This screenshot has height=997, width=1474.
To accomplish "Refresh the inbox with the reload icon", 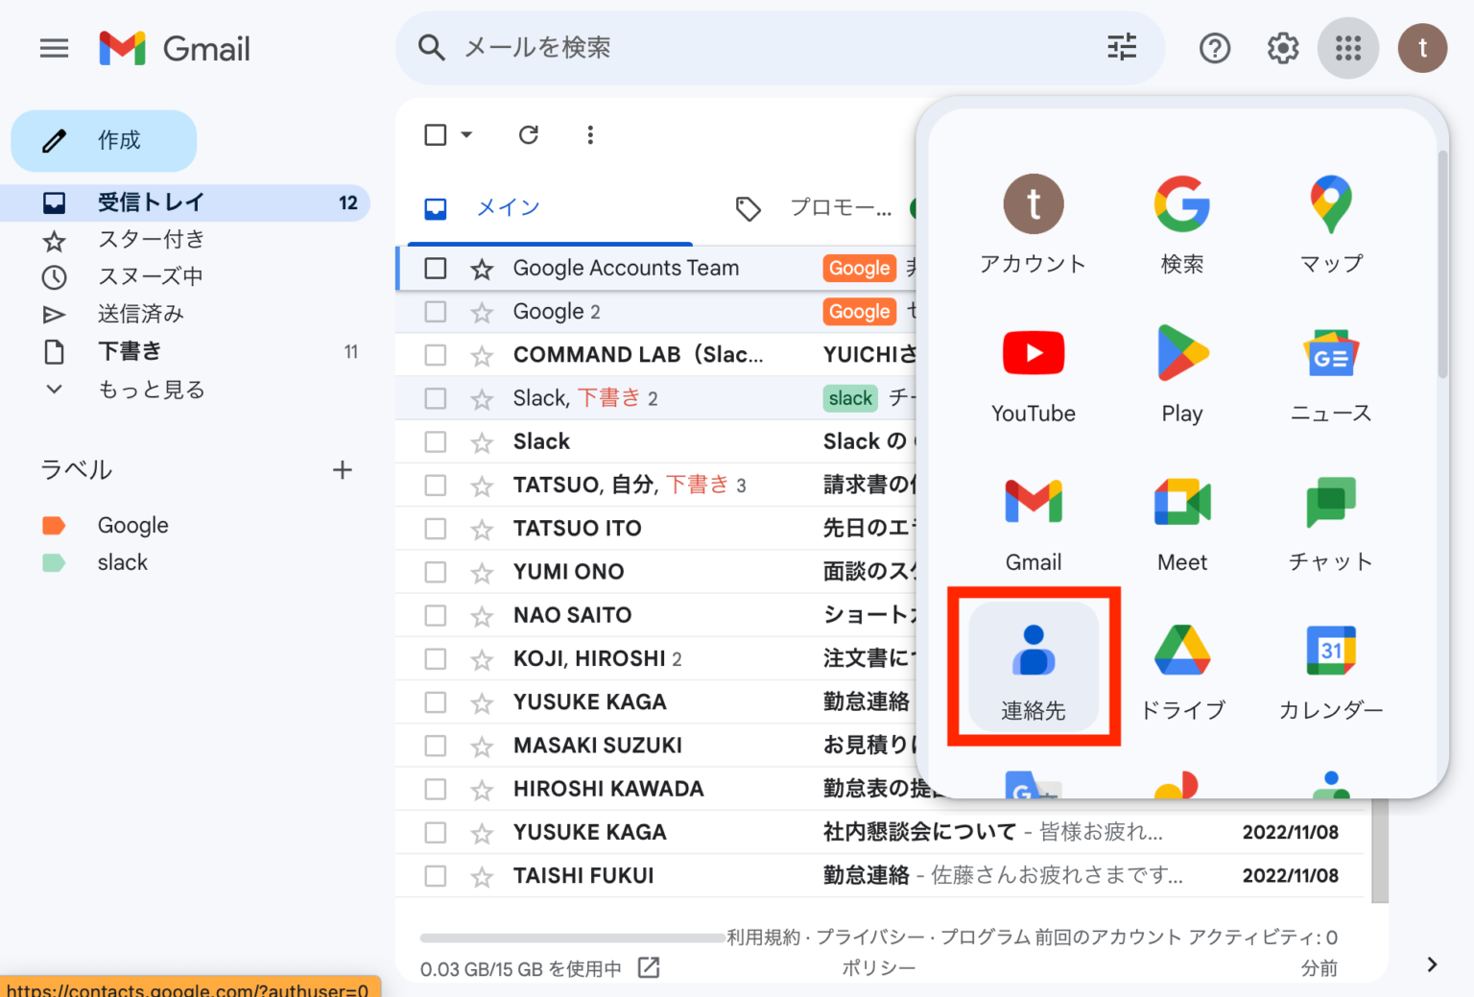I will coord(529,135).
